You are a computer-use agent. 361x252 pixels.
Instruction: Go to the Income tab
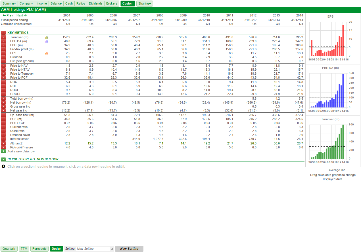tap(42, 3)
